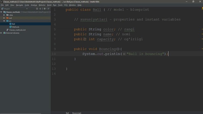This screenshot has height=114, width=203.
Task: Open the Navigate menu
Action: pyautogui.click(x=19, y=5)
